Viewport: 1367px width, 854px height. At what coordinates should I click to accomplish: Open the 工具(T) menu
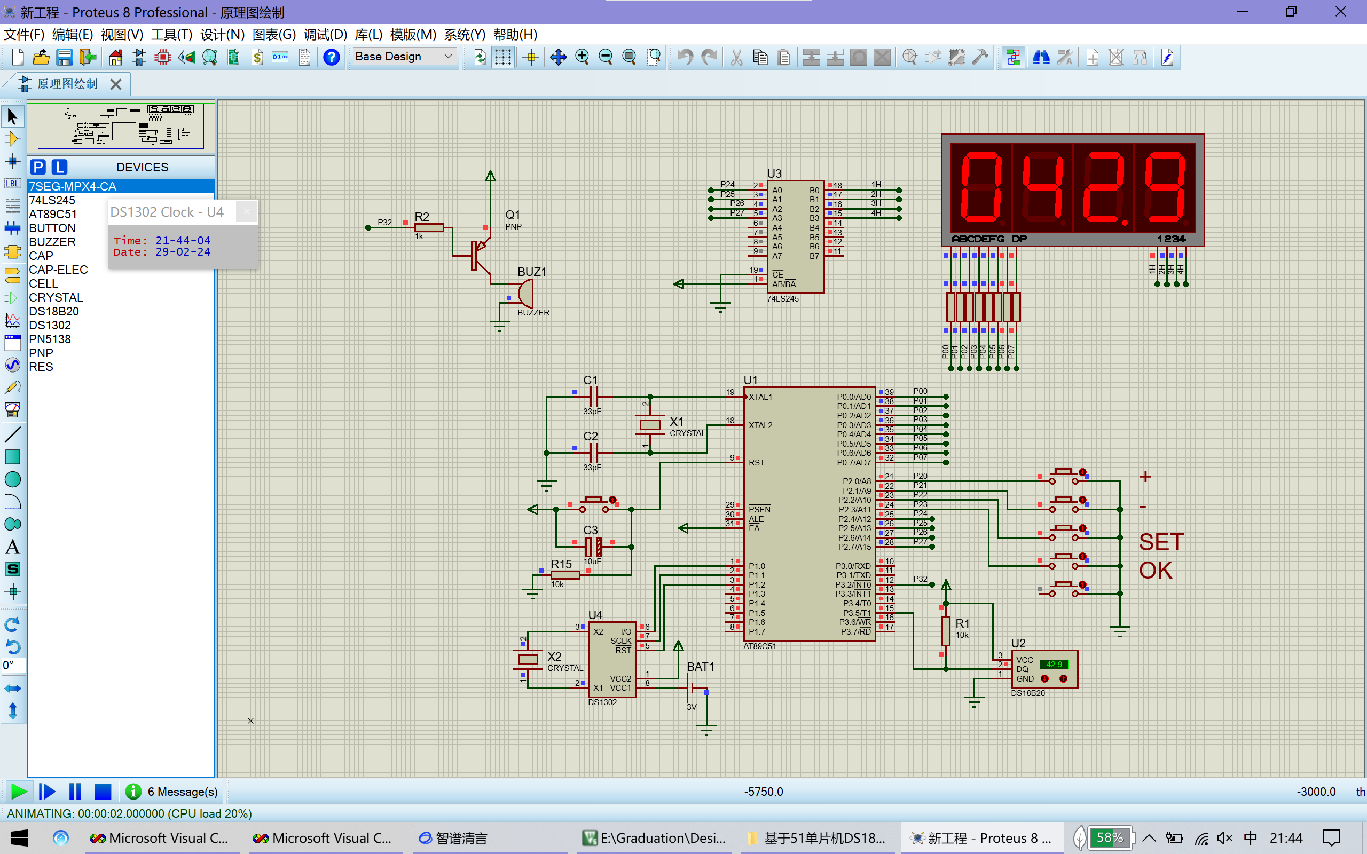(172, 35)
